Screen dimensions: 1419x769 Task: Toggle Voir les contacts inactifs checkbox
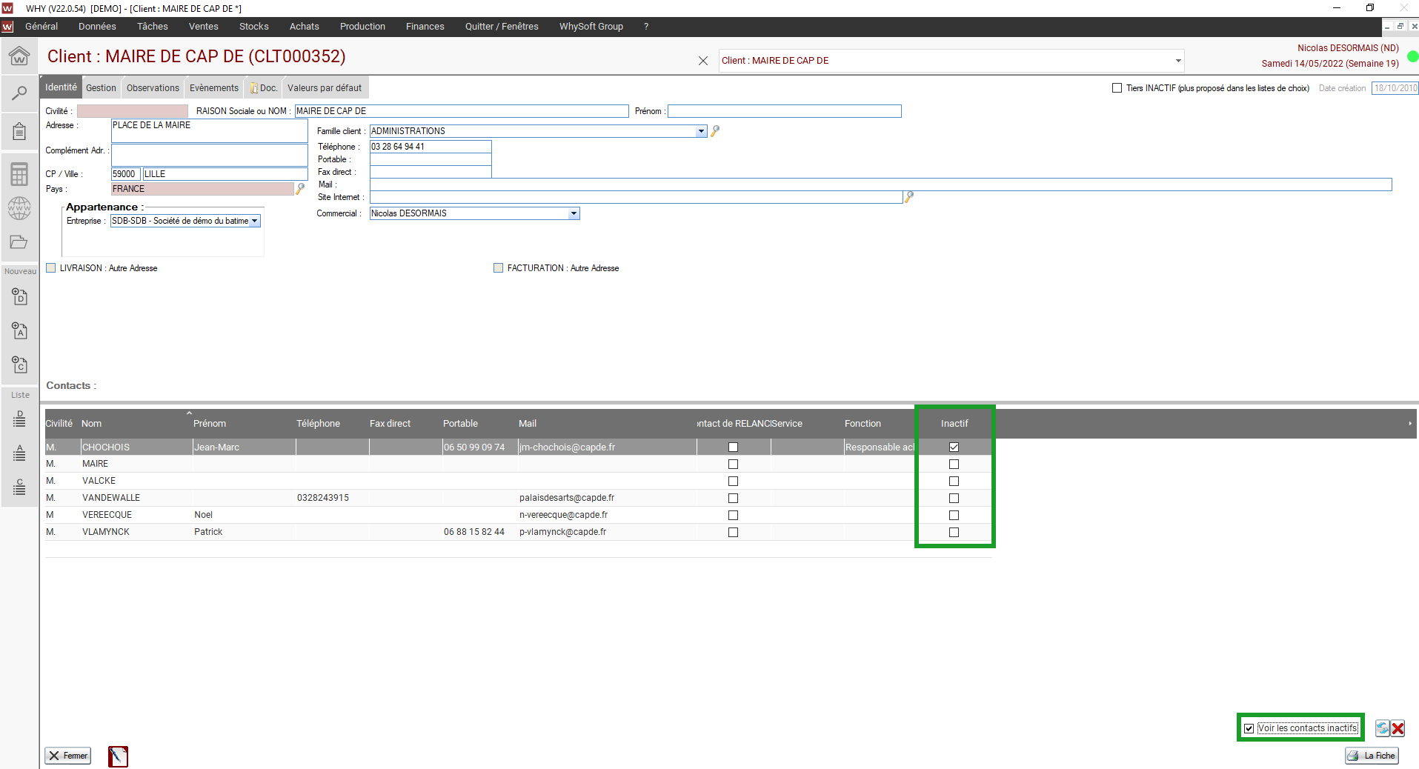1249,728
